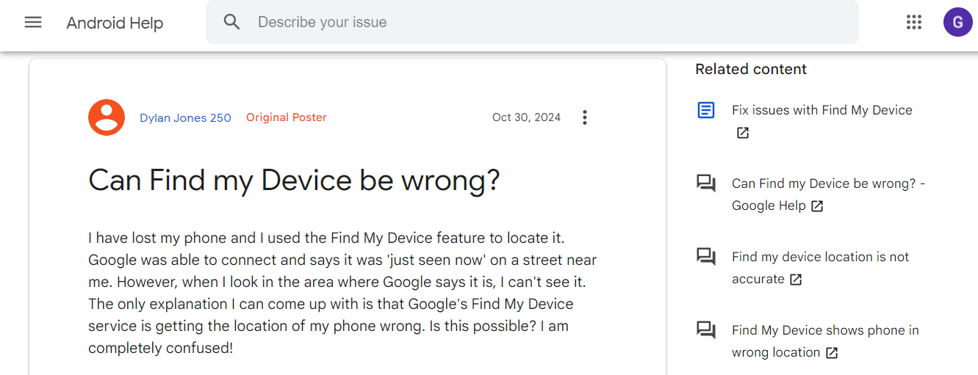Click external link icon after wrong location

click(832, 353)
